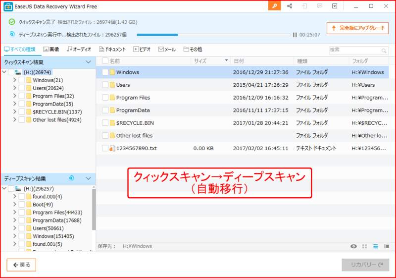Image resolution: width=396 pixels, height=278 pixels.
Task: Expand Other lost files(4924) tree node
Action: [x=15, y=119]
